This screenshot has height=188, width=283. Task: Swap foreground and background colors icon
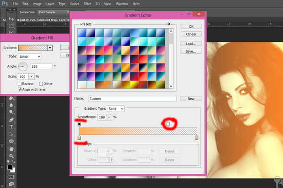[x=14, y=162]
